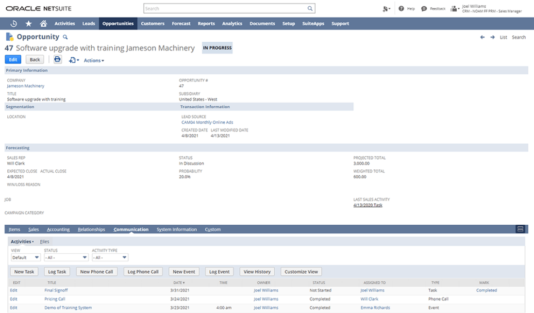This screenshot has height=313, width=534.
Task: Open the Customers menu in navigation bar
Action: (152, 23)
